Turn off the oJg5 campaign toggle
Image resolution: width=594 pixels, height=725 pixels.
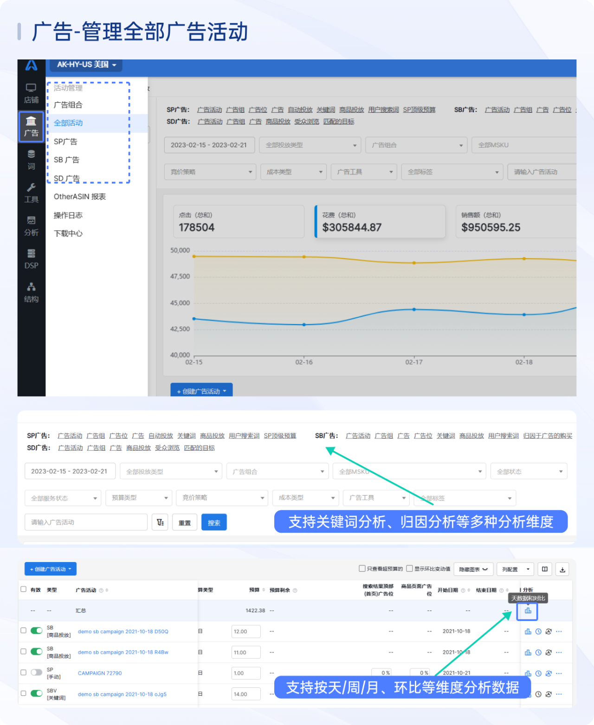(36, 693)
